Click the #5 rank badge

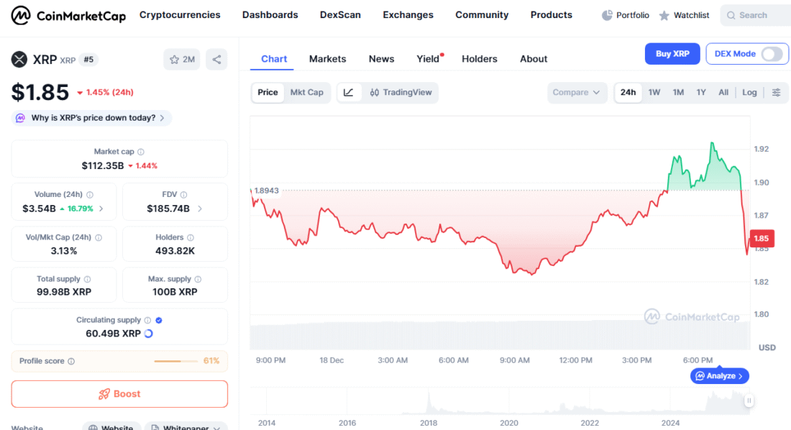point(88,60)
